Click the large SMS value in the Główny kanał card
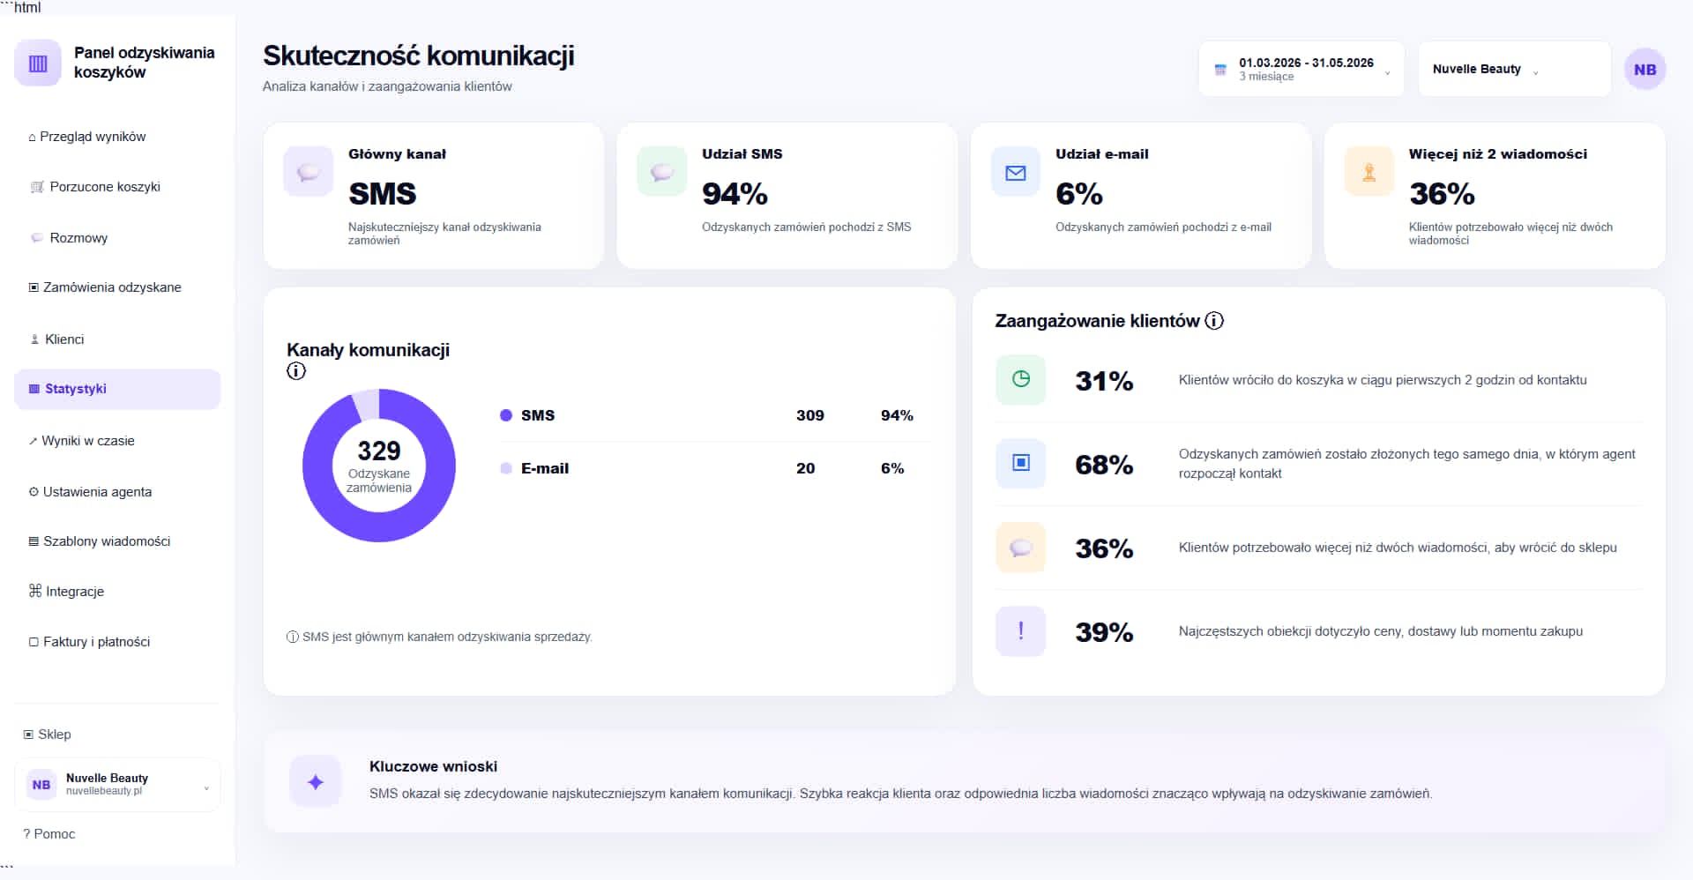The image size is (1693, 880). [383, 194]
